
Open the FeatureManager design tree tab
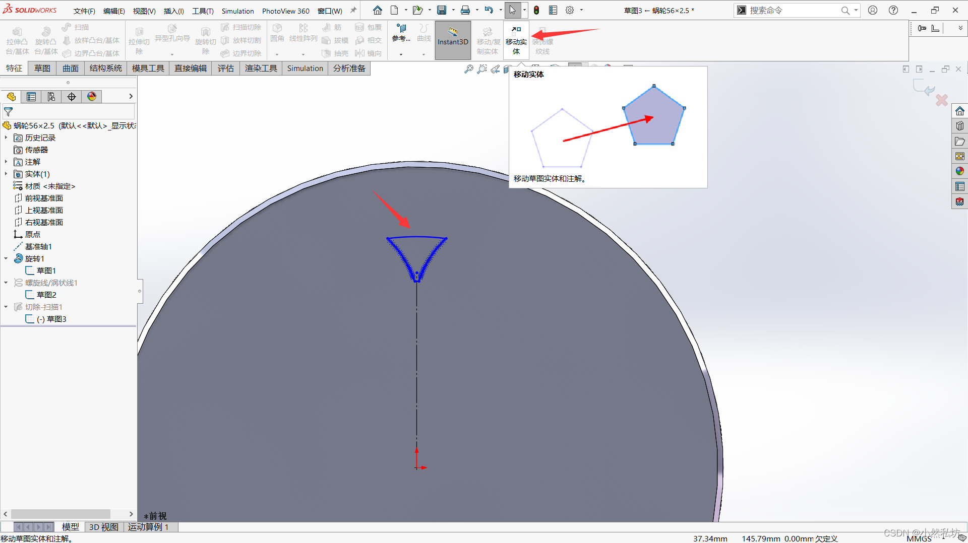tap(11, 97)
